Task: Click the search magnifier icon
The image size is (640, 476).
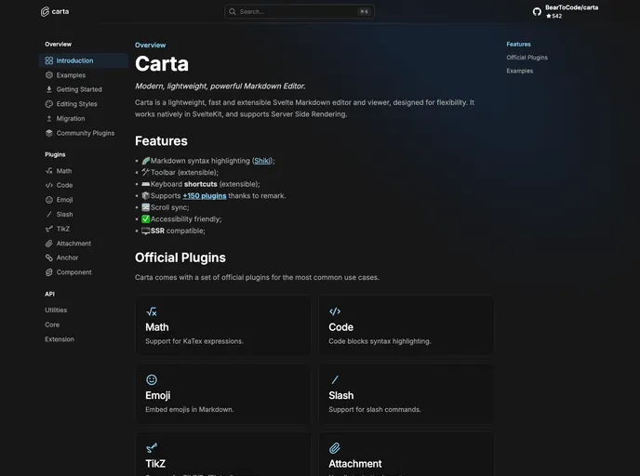Action: pos(233,11)
